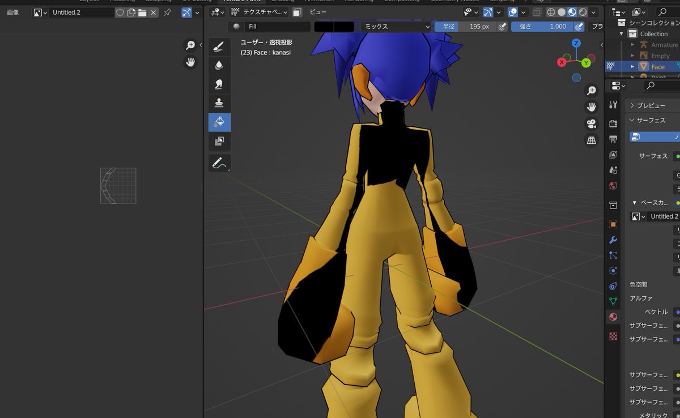This screenshot has width=680, height=418.
Task: Select the Fill bucket tool
Action: coord(219,122)
